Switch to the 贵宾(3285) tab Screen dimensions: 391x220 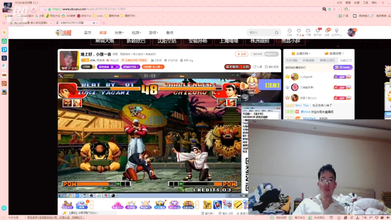click(x=327, y=60)
